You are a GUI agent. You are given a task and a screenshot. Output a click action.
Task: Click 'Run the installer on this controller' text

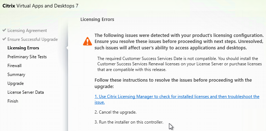(x=129, y=122)
